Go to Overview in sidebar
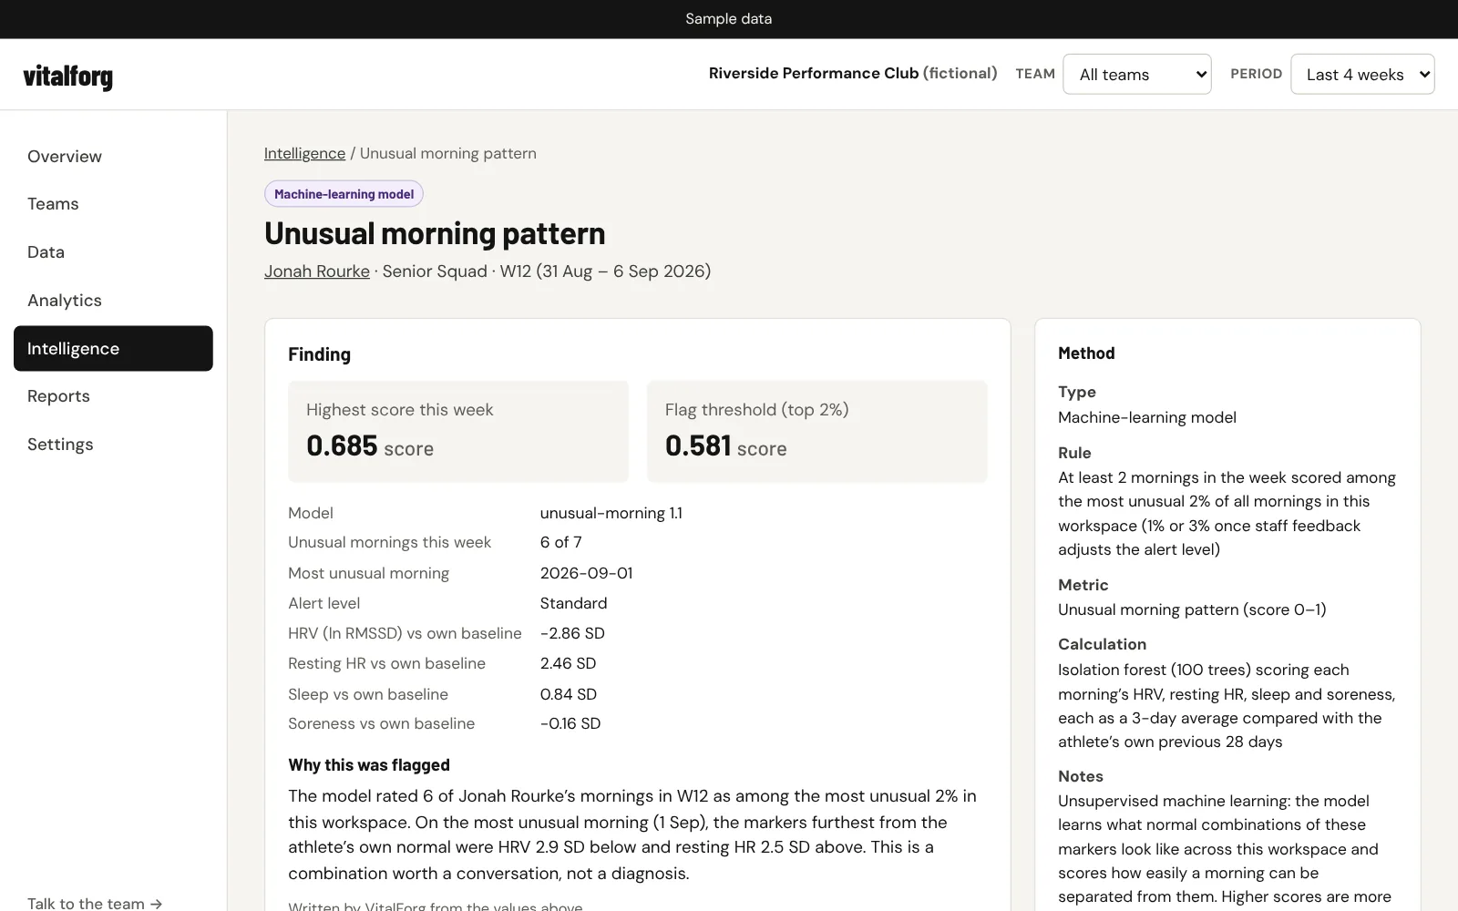The height and width of the screenshot is (911, 1458). (x=113, y=157)
